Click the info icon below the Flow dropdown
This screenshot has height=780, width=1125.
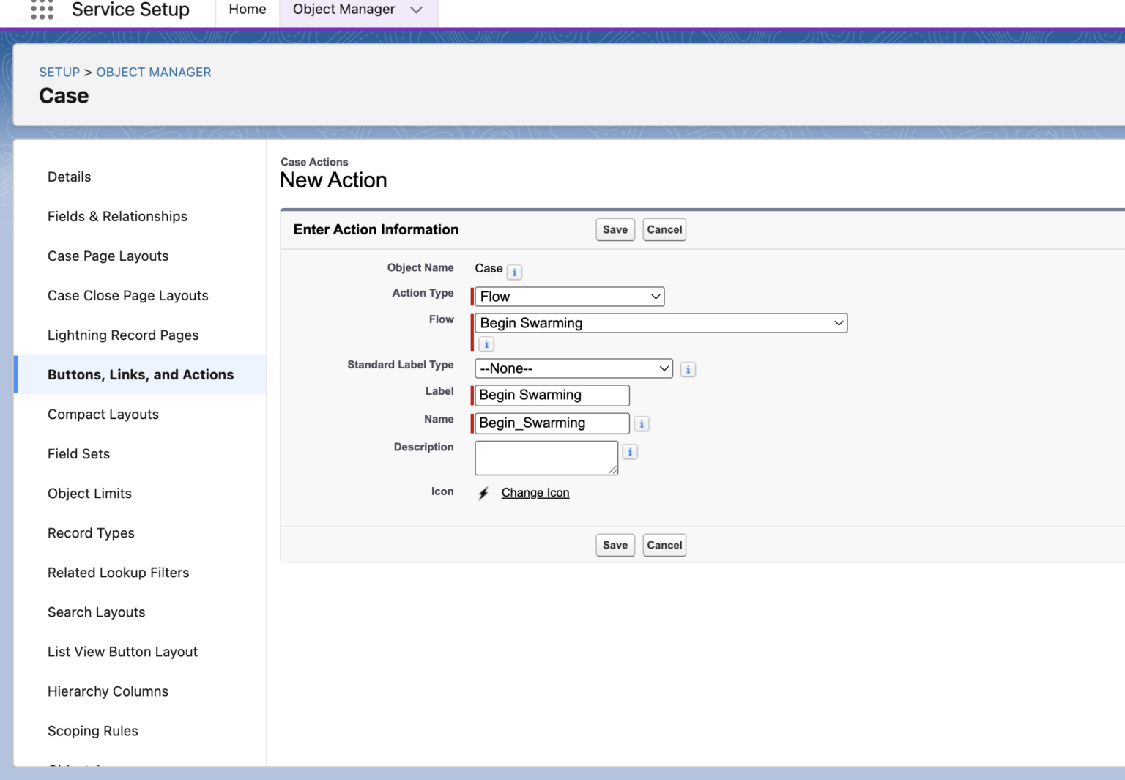click(x=486, y=343)
